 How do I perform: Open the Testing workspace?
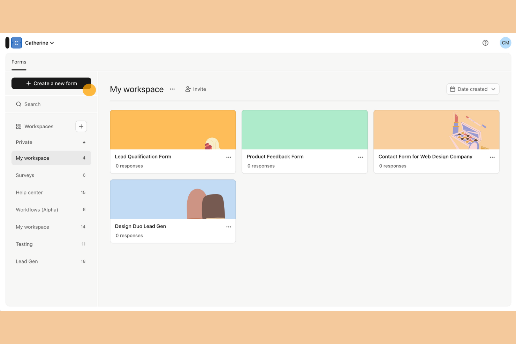[51, 244]
